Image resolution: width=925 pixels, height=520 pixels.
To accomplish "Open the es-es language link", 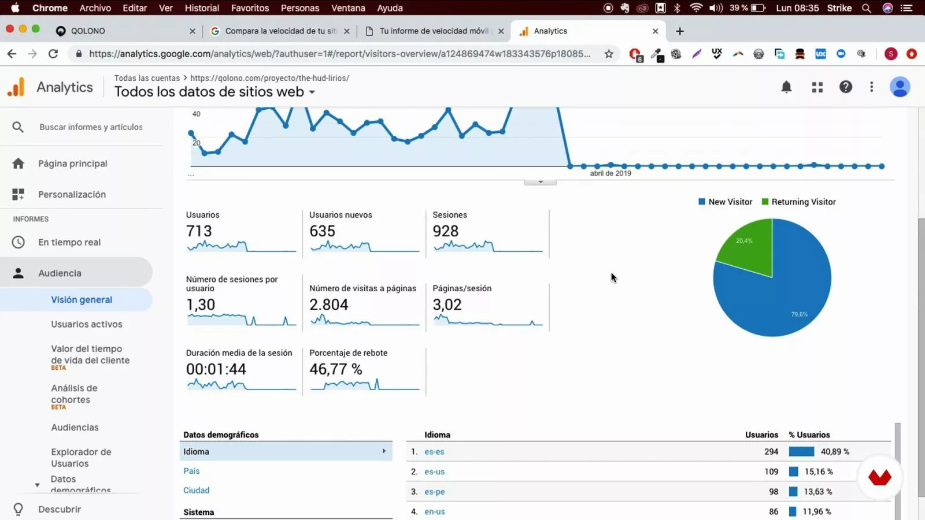I will 434,452.
